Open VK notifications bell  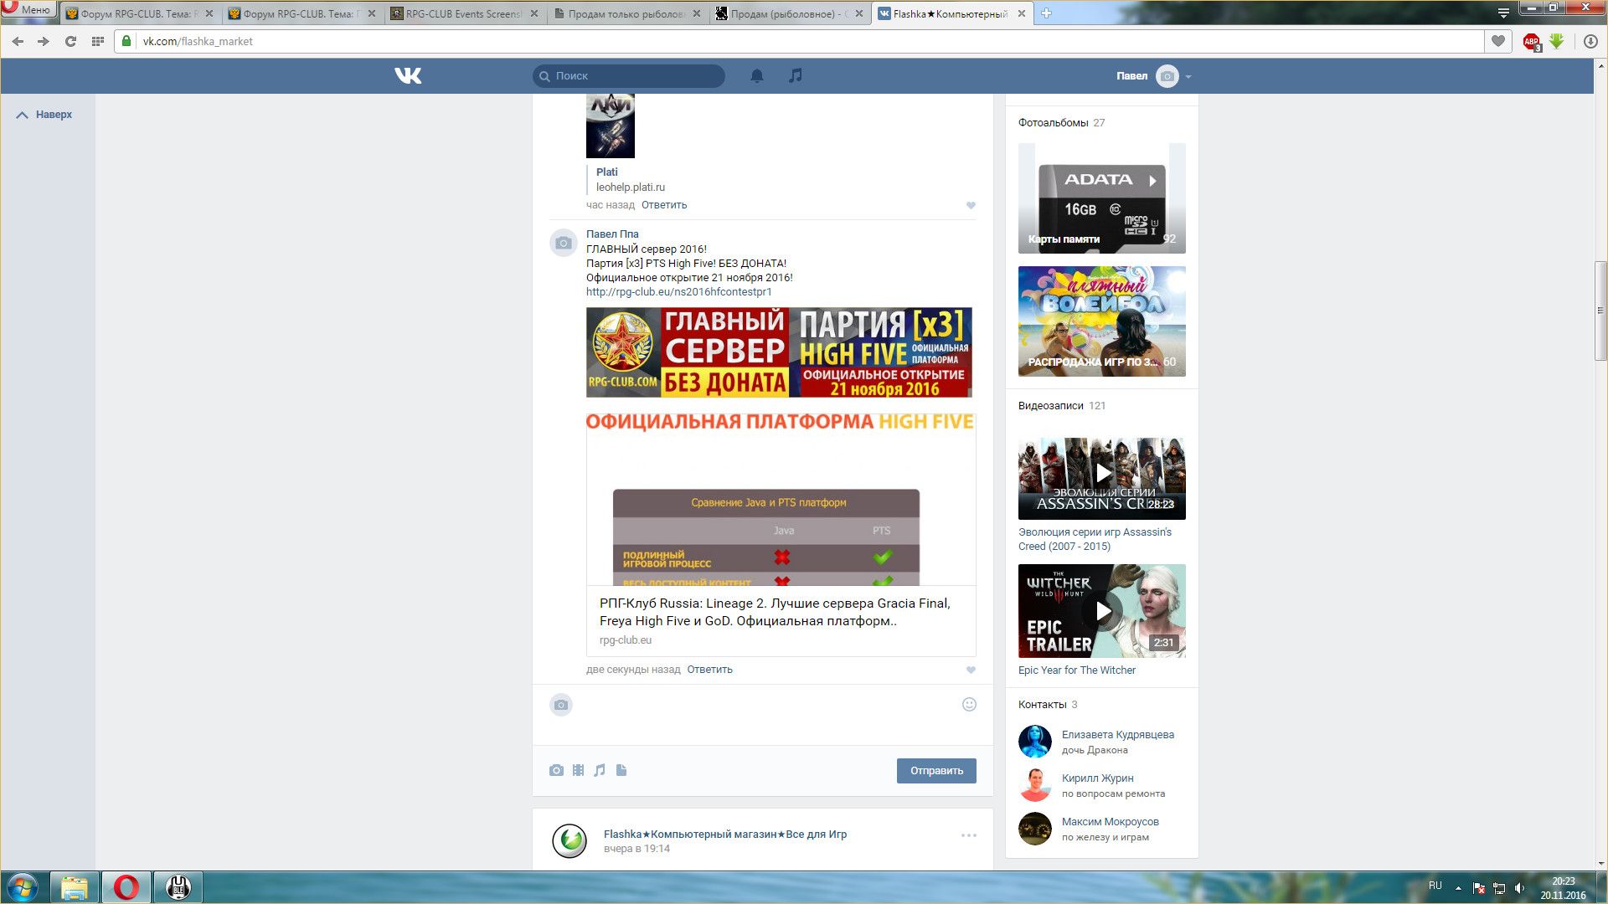point(756,76)
